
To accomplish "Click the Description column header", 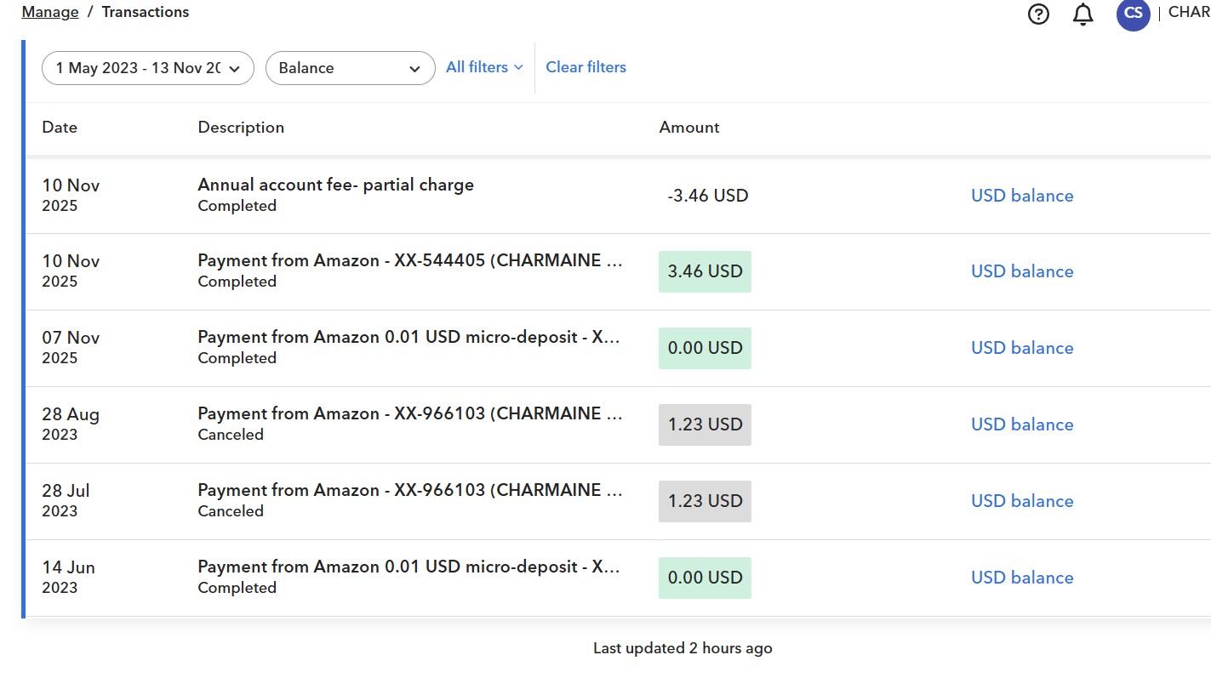I will pyautogui.click(x=241, y=128).
